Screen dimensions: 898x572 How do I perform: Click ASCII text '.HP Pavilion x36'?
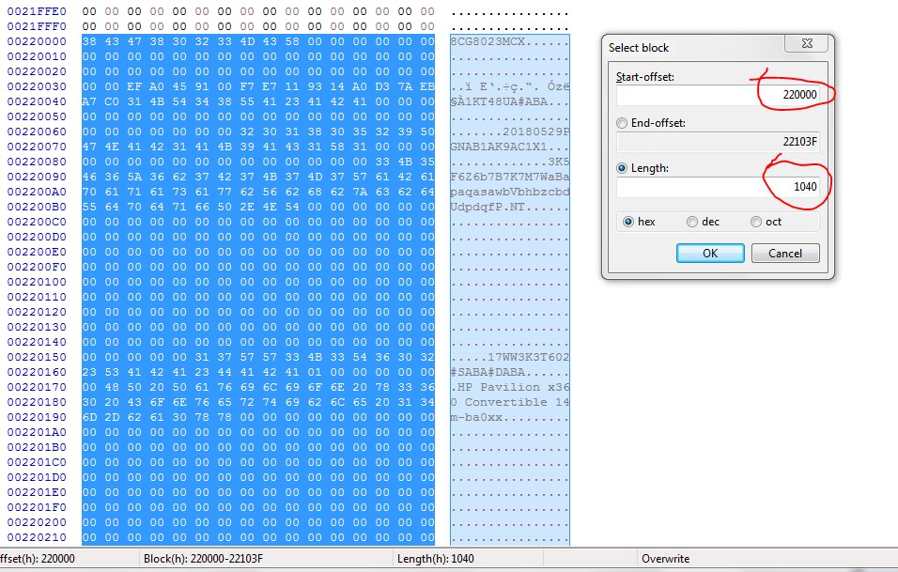pyautogui.click(x=510, y=387)
